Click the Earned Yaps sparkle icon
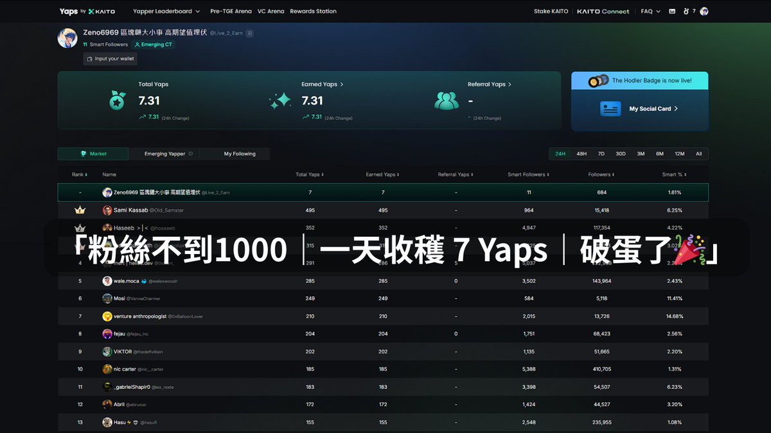 coord(280,101)
